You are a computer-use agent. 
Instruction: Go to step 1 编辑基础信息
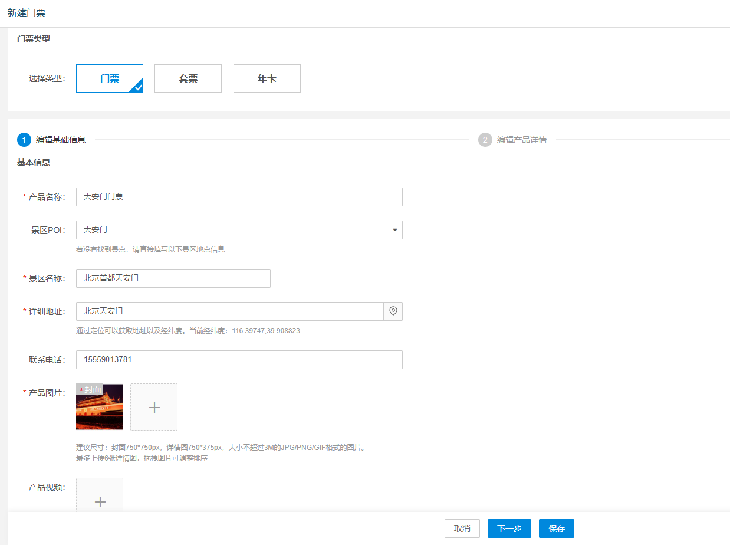[51, 140]
